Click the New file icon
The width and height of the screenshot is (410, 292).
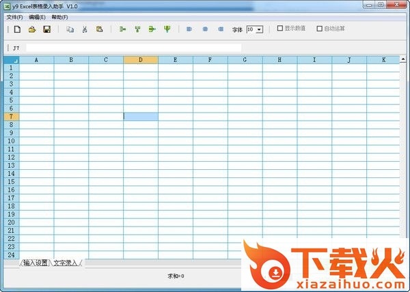click(17, 29)
